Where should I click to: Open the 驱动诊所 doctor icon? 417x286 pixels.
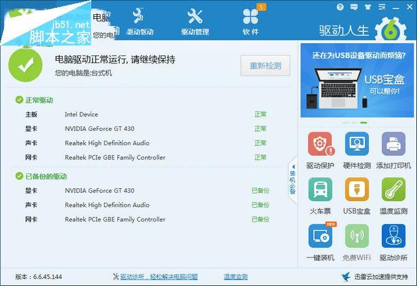(x=394, y=236)
